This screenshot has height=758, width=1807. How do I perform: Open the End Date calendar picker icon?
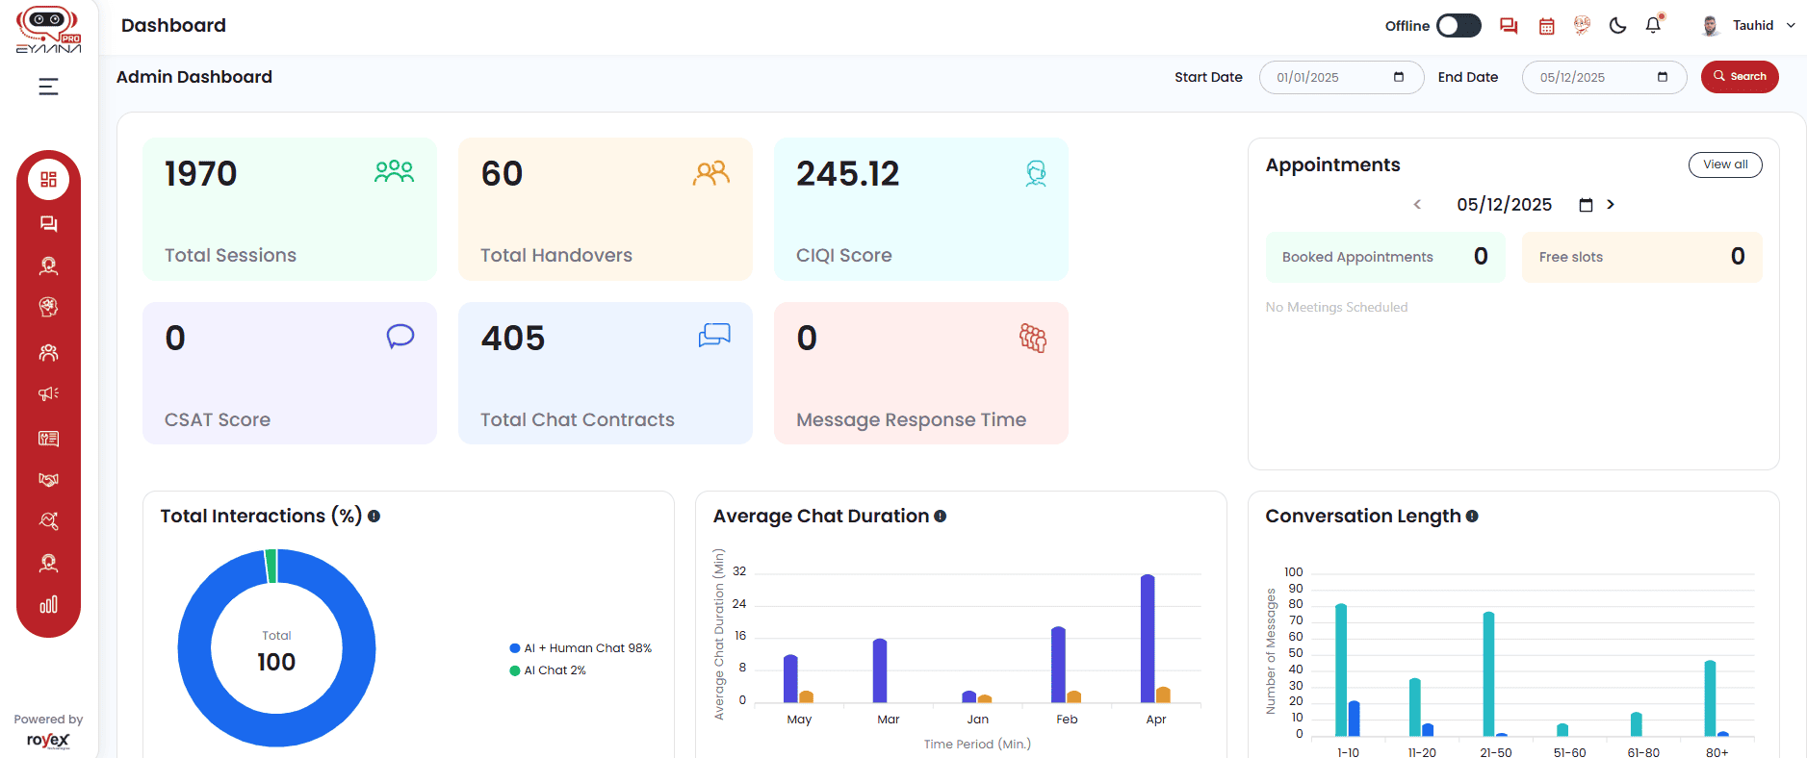[x=1663, y=77]
